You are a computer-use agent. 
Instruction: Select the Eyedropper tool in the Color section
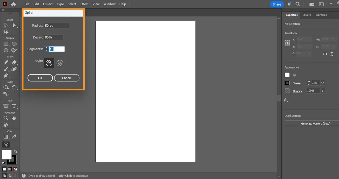tap(14, 137)
